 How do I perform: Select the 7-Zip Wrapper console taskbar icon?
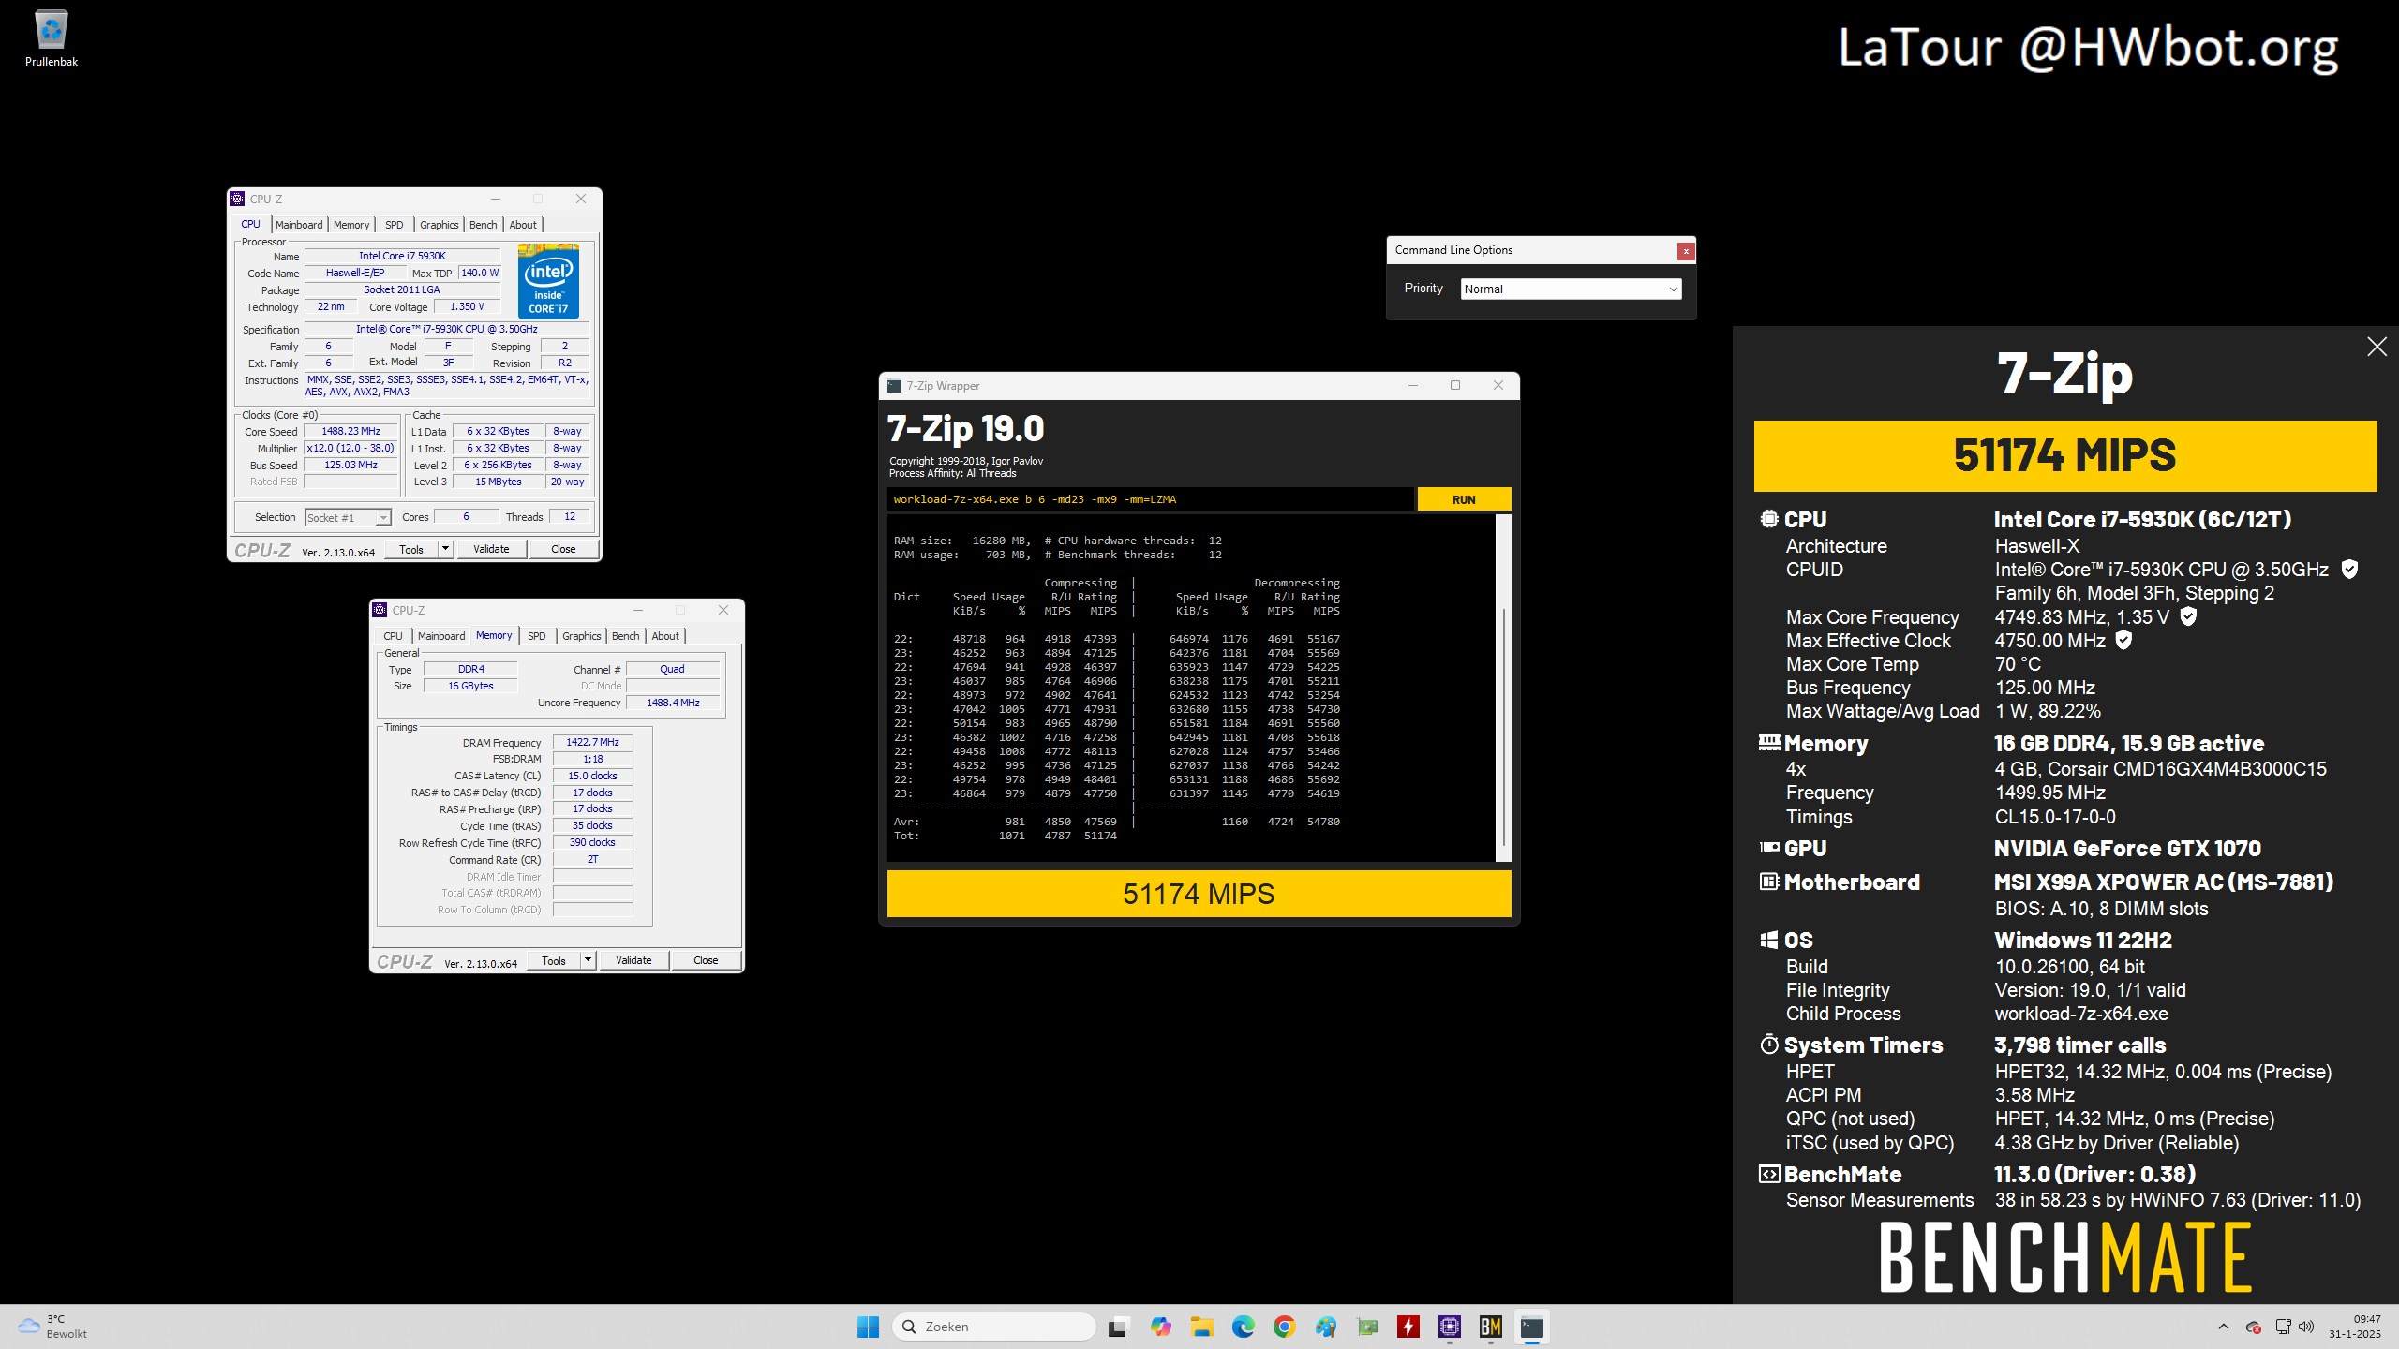point(1532,1327)
